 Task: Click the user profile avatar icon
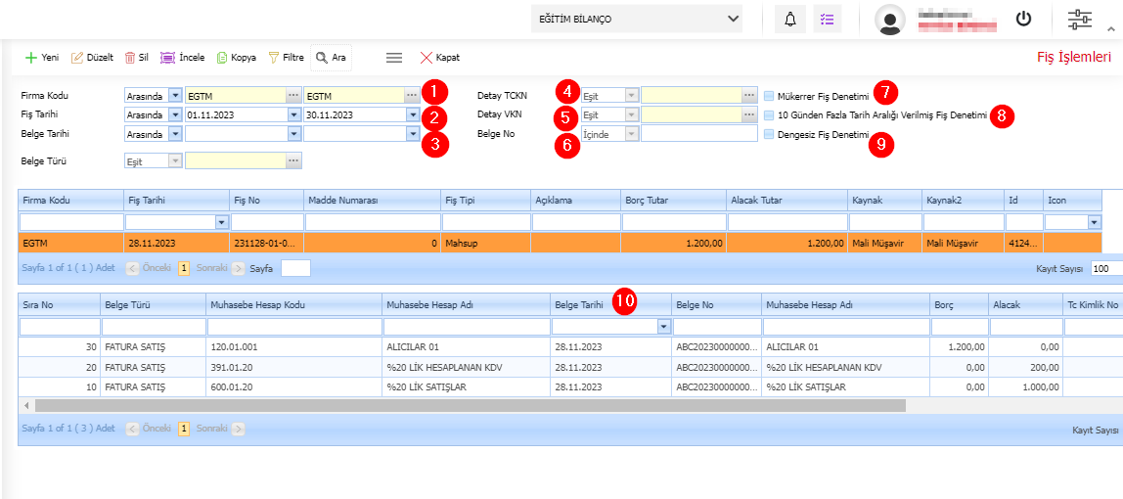(x=889, y=20)
